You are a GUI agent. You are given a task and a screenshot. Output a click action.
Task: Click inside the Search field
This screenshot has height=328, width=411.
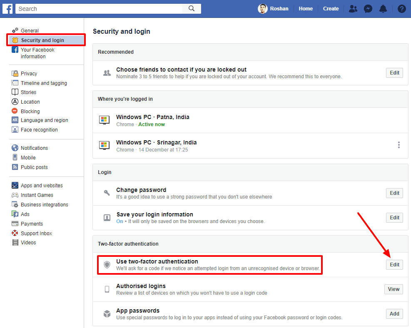click(x=99, y=9)
